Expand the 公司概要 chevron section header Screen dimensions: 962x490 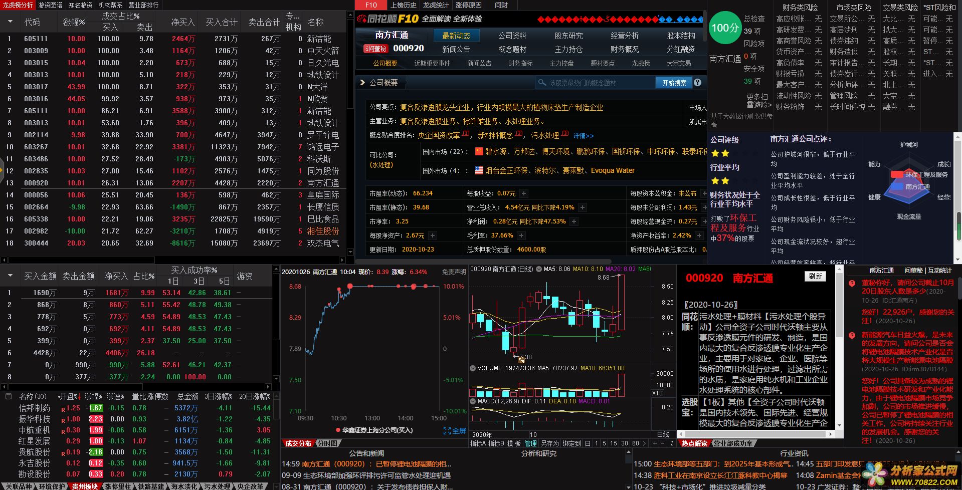(362, 83)
